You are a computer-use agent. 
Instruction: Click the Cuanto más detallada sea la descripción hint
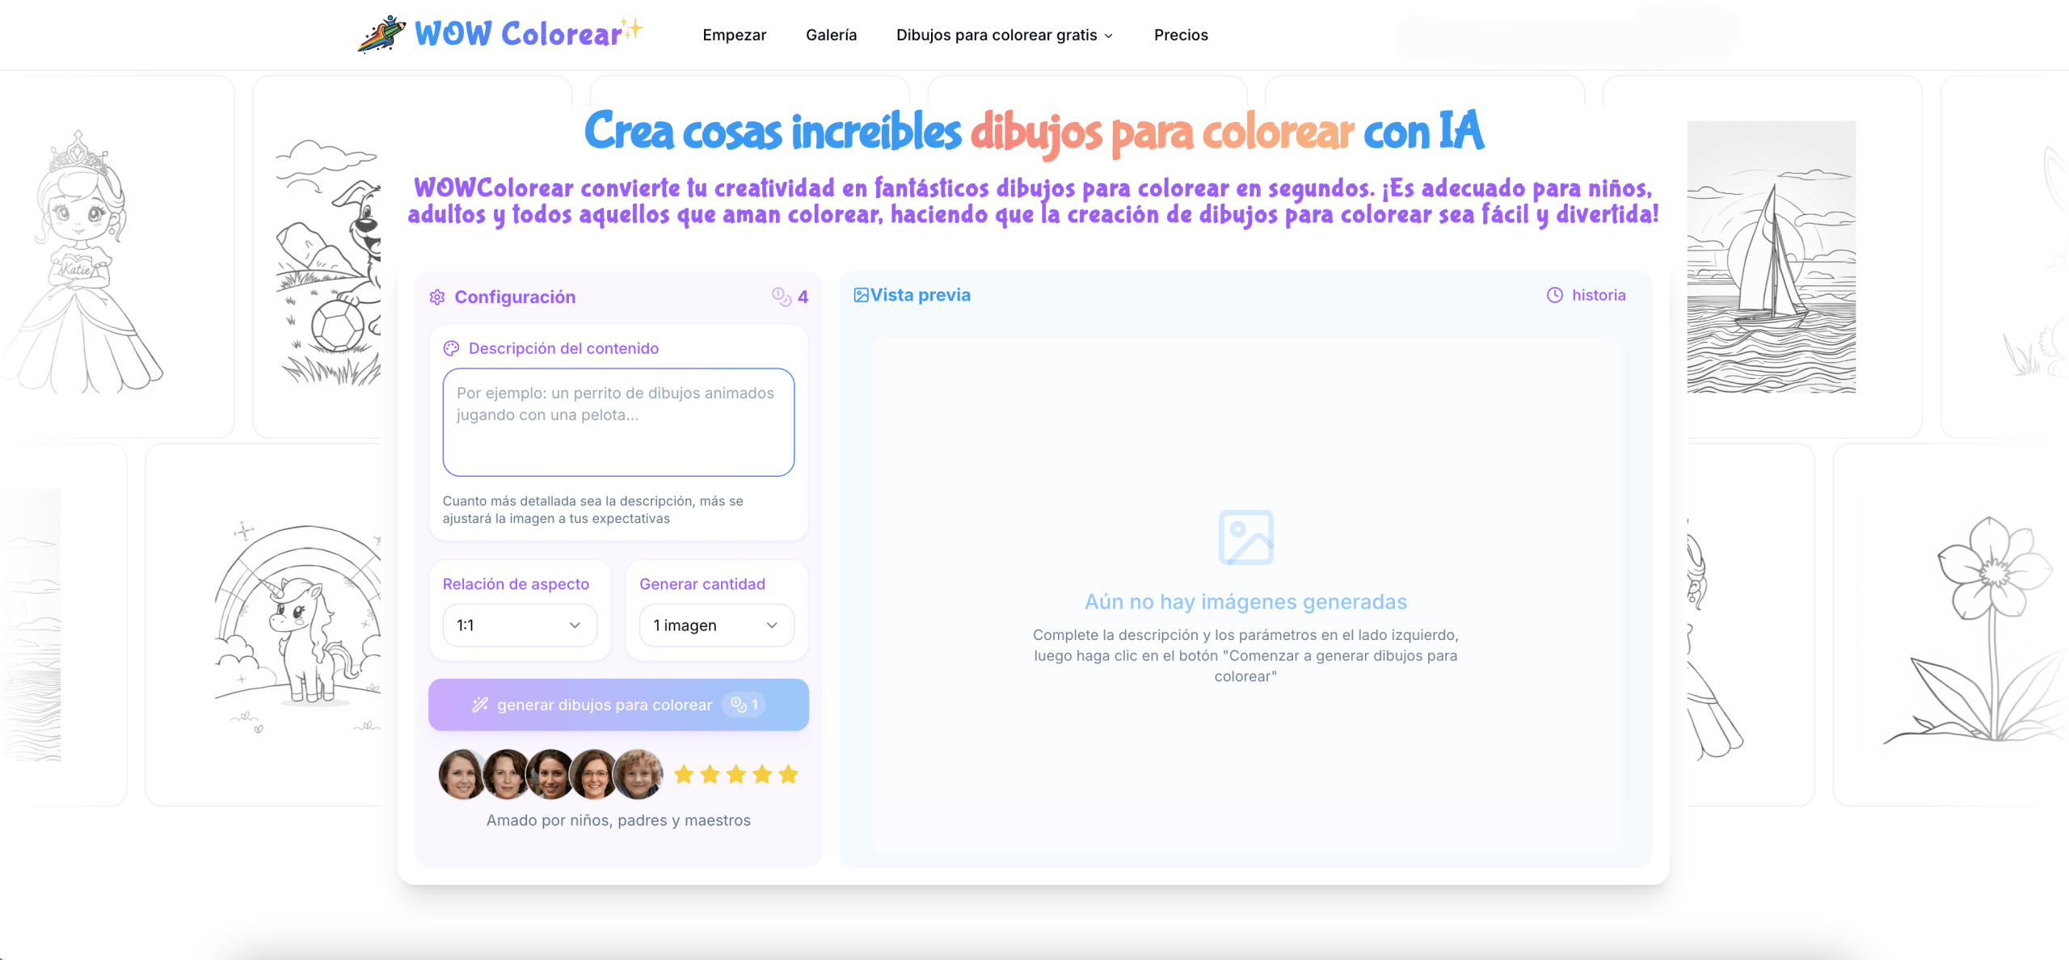(593, 510)
